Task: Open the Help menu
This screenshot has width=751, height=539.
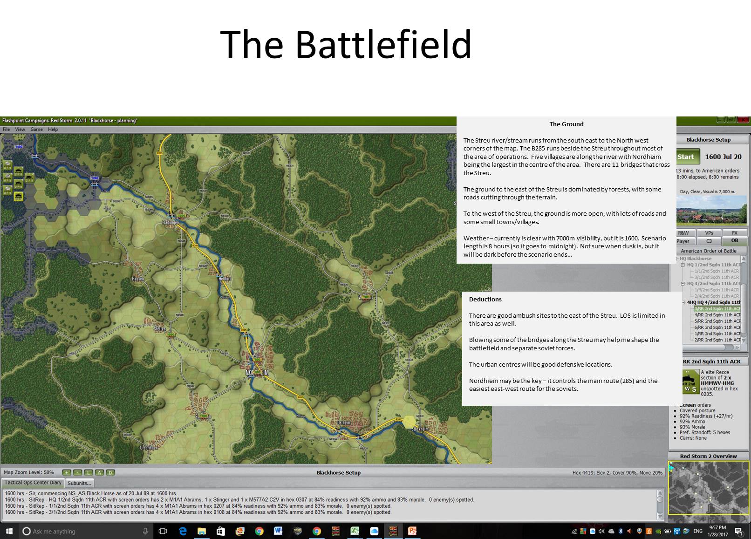Action: 53,130
